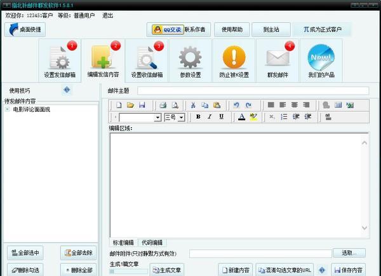Open the 设置收信邮箱 step icon
Image resolution: width=381 pixels, height=276 pixels.
click(147, 60)
